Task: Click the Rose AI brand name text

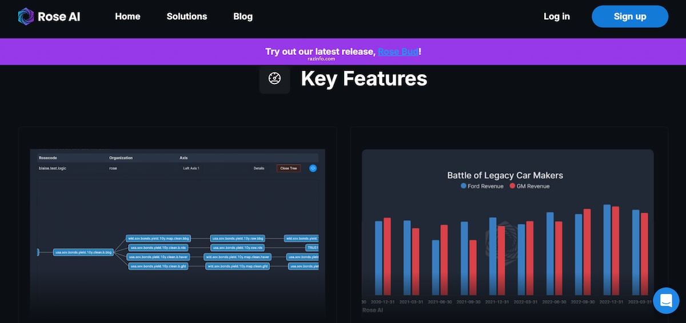Action: (x=59, y=17)
